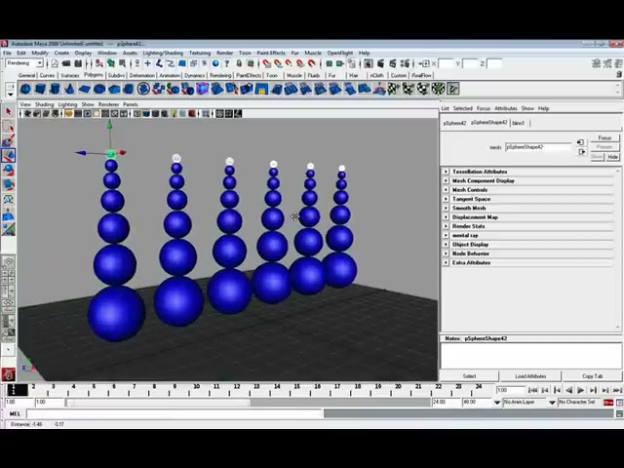
Task: Open the Texturing menu
Action: pyautogui.click(x=200, y=53)
